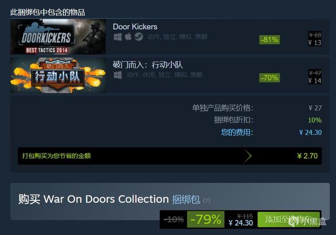Click the -70% discount badge
Image resolution: width=336 pixels, height=235 pixels.
(270, 78)
